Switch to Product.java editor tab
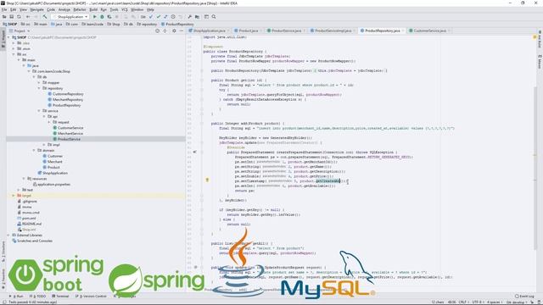This screenshot has height=305, width=543. coord(248,30)
